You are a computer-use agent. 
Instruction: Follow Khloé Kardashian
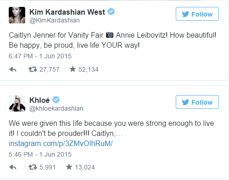coord(197,102)
